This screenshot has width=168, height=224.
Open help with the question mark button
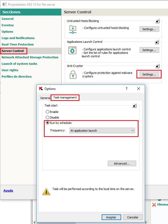coord(127,89)
